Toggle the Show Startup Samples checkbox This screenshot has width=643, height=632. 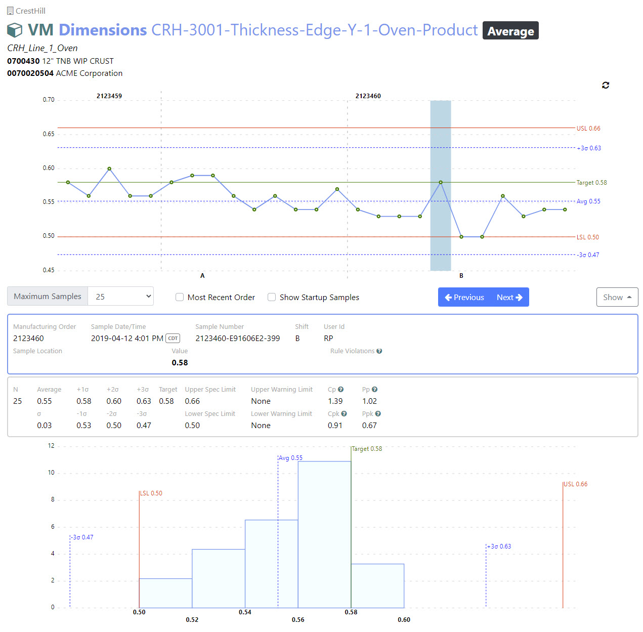pos(272,297)
